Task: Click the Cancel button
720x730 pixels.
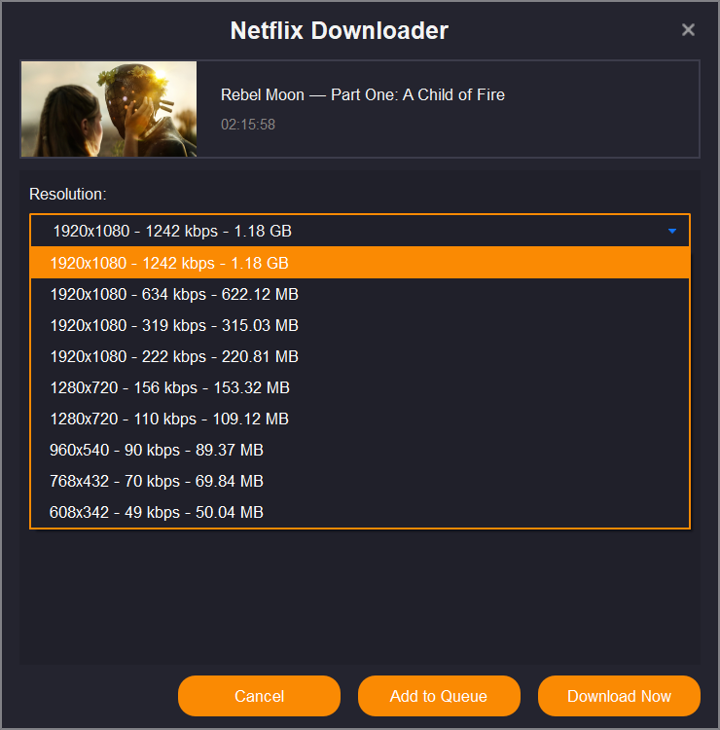Action: pyautogui.click(x=259, y=696)
